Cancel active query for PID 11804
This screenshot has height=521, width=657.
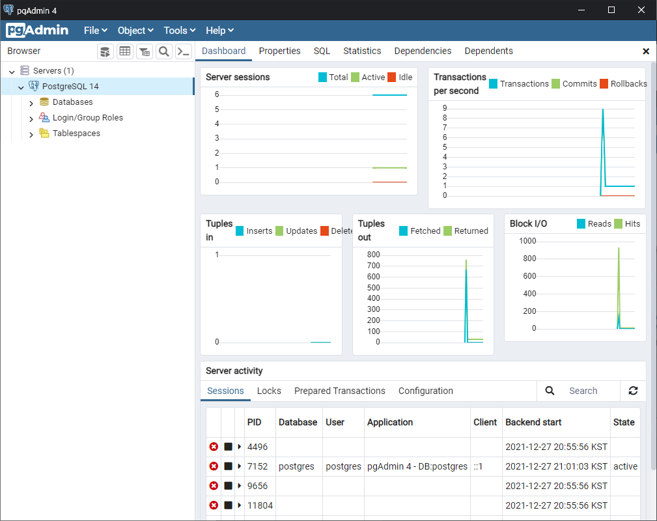coord(228,505)
